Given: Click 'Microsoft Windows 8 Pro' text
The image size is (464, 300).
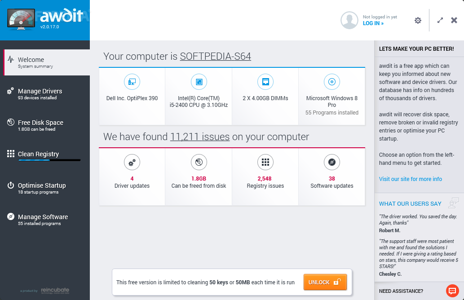Looking at the screenshot, I should (332, 101).
